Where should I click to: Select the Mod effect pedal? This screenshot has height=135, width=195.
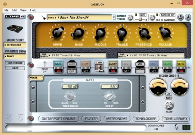pos(153,67)
